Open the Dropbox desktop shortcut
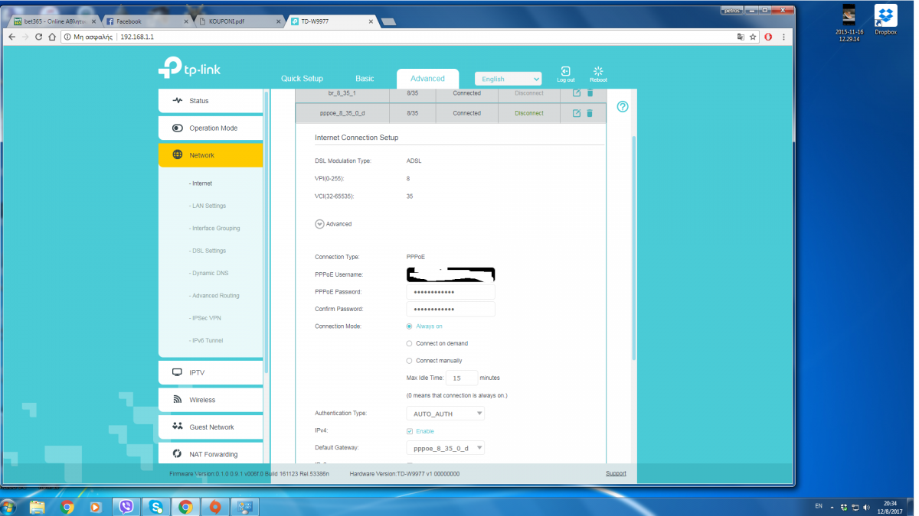919x516 pixels. pyautogui.click(x=886, y=20)
